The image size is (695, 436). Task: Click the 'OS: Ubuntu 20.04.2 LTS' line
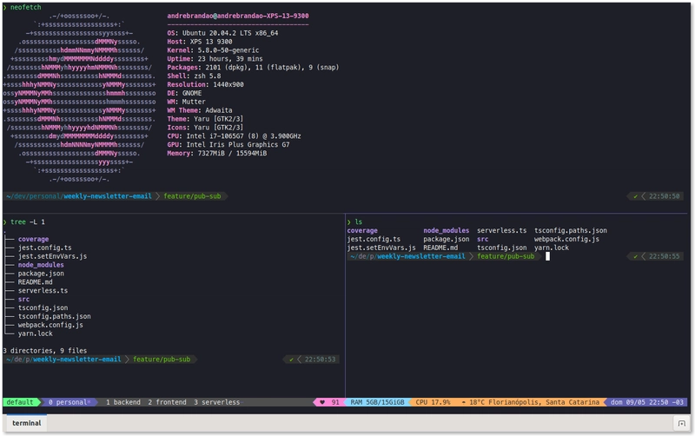coord(222,33)
